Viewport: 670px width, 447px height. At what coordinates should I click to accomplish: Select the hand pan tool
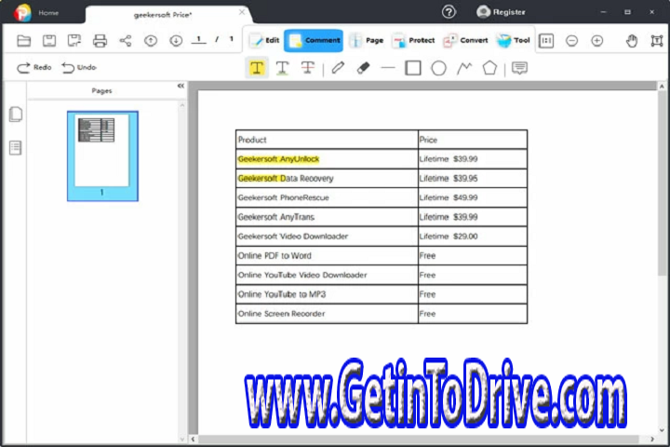(632, 41)
